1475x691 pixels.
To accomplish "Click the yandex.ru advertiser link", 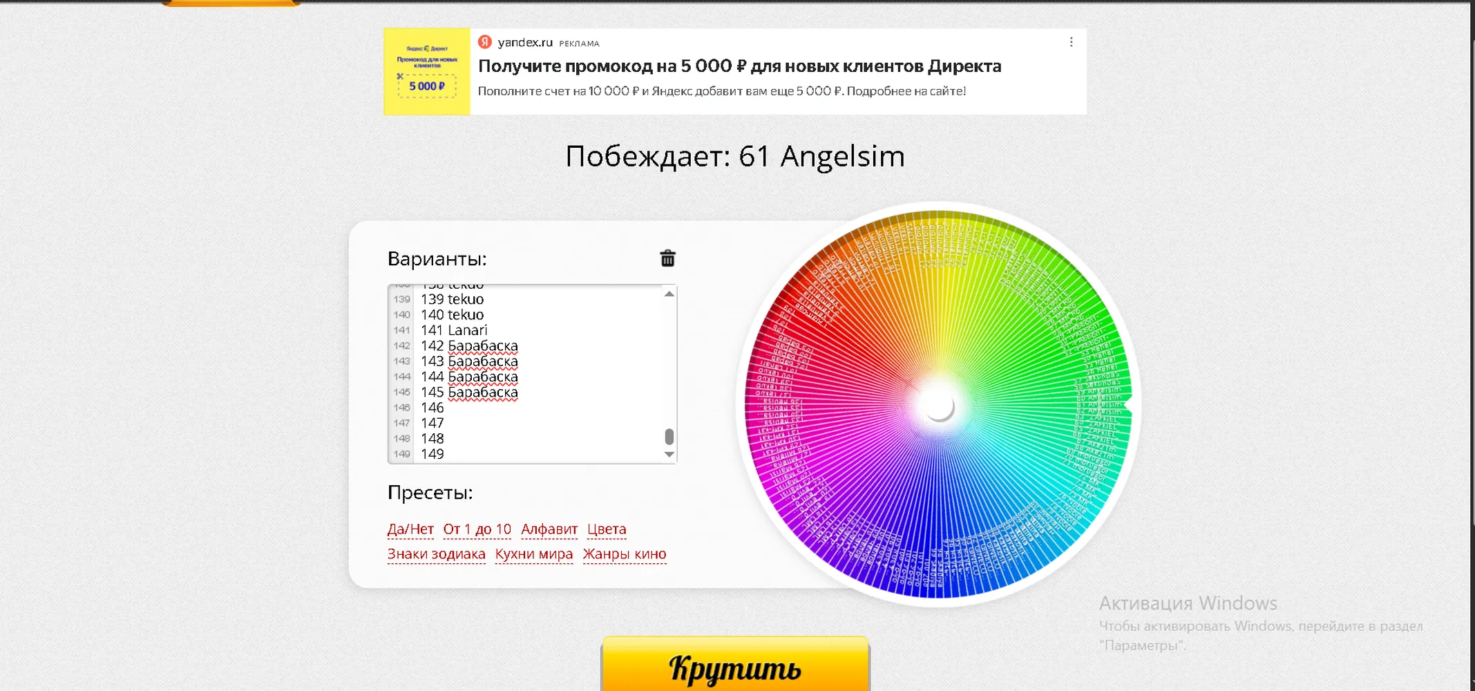I will click(525, 42).
